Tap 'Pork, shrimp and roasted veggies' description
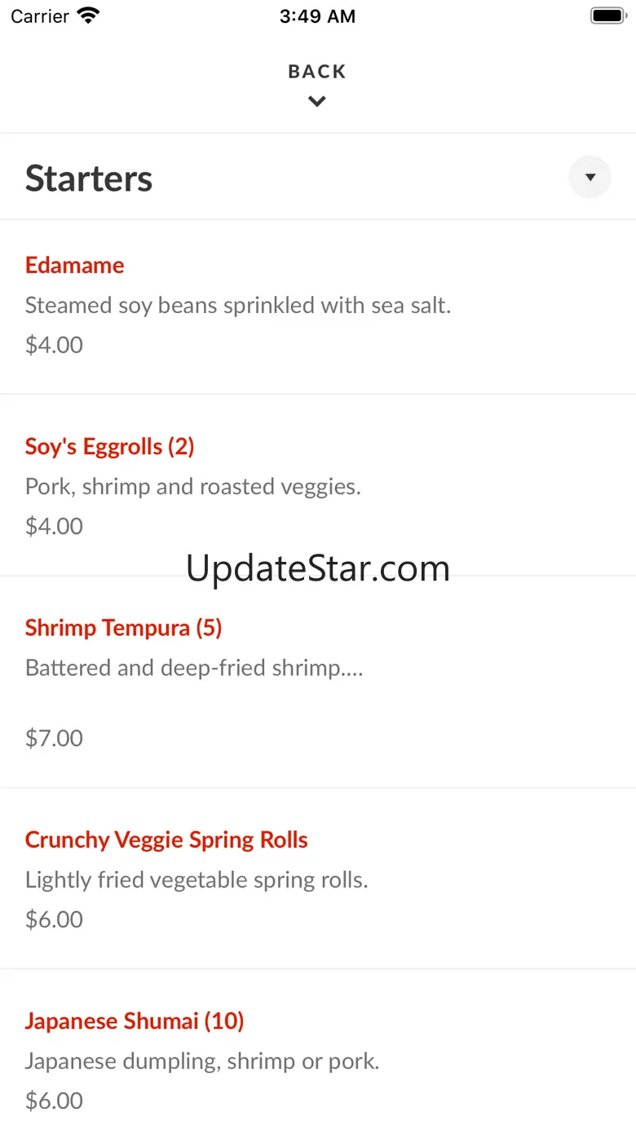This screenshot has height=1131, width=636. click(x=193, y=486)
